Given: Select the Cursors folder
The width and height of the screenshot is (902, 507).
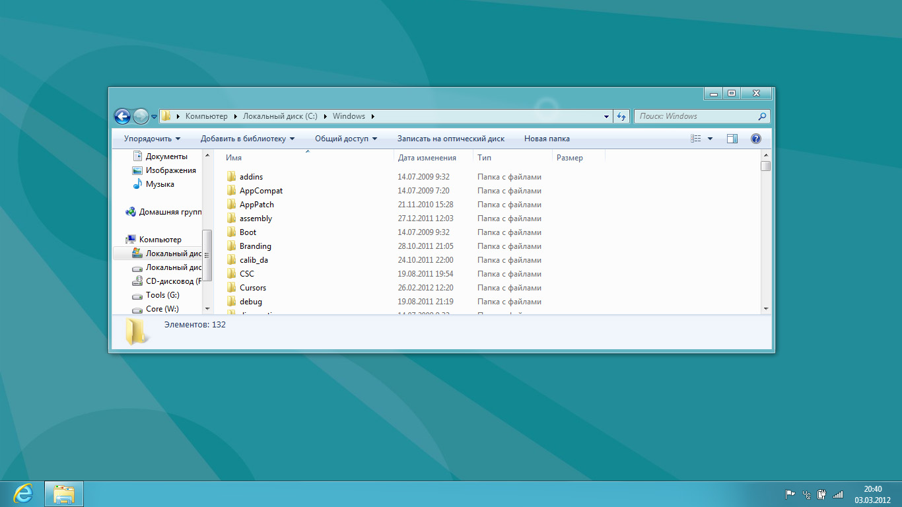Looking at the screenshot, I should coord(253,288).
